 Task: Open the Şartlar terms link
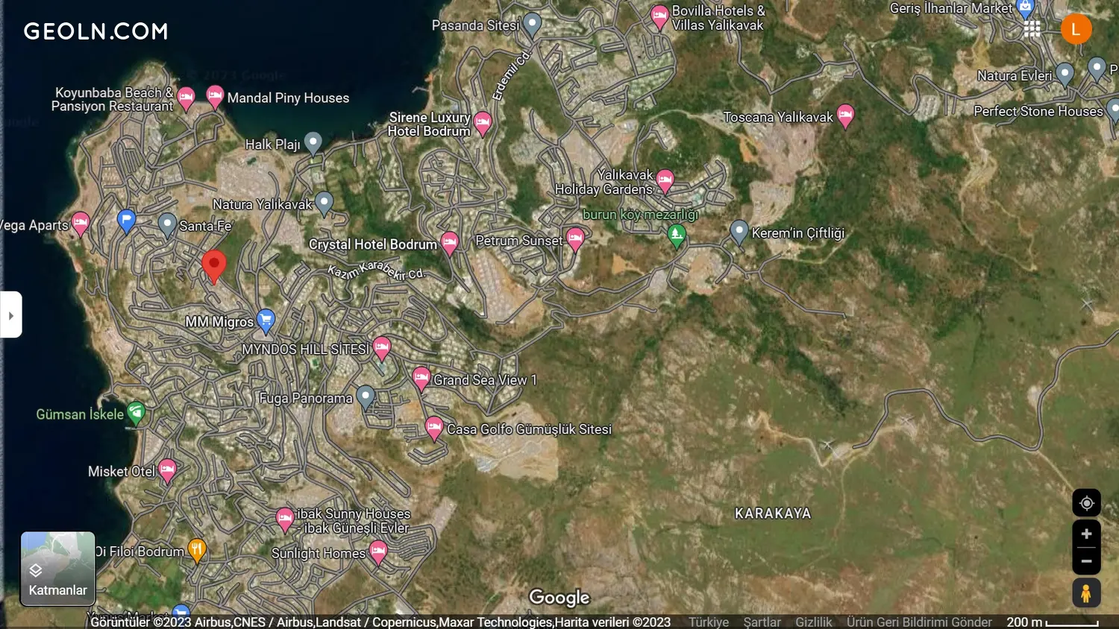tap(762, 622)
